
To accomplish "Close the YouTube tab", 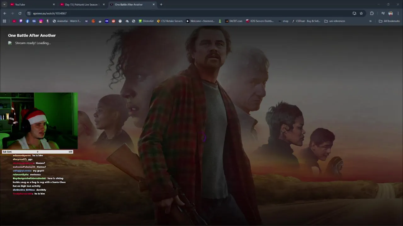I will [x=54, y=4].
